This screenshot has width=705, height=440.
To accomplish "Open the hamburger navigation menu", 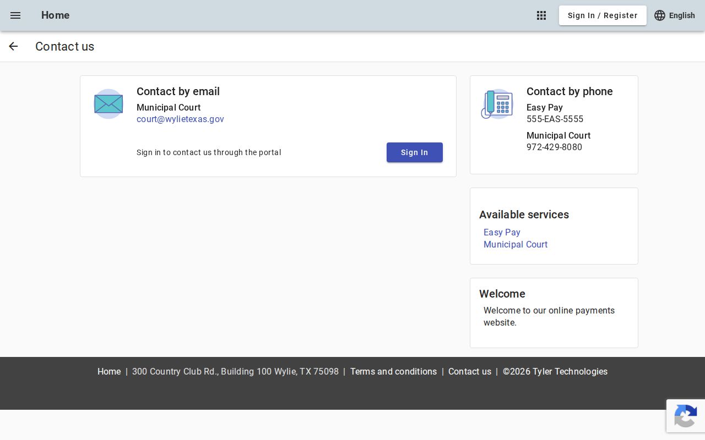I will [x=15, y=15].
